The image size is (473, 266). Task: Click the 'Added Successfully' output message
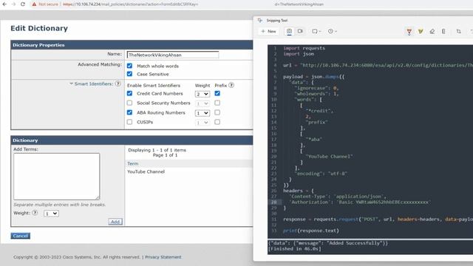point(328,243)
